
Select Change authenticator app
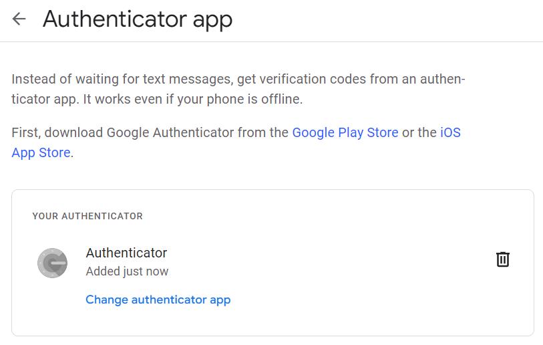(x=158, y=300)
